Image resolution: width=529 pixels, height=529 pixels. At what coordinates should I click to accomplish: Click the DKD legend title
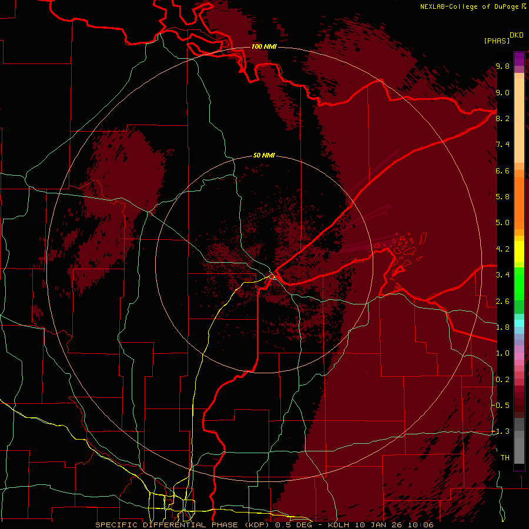pyautogui.click(x=516, y=35)
